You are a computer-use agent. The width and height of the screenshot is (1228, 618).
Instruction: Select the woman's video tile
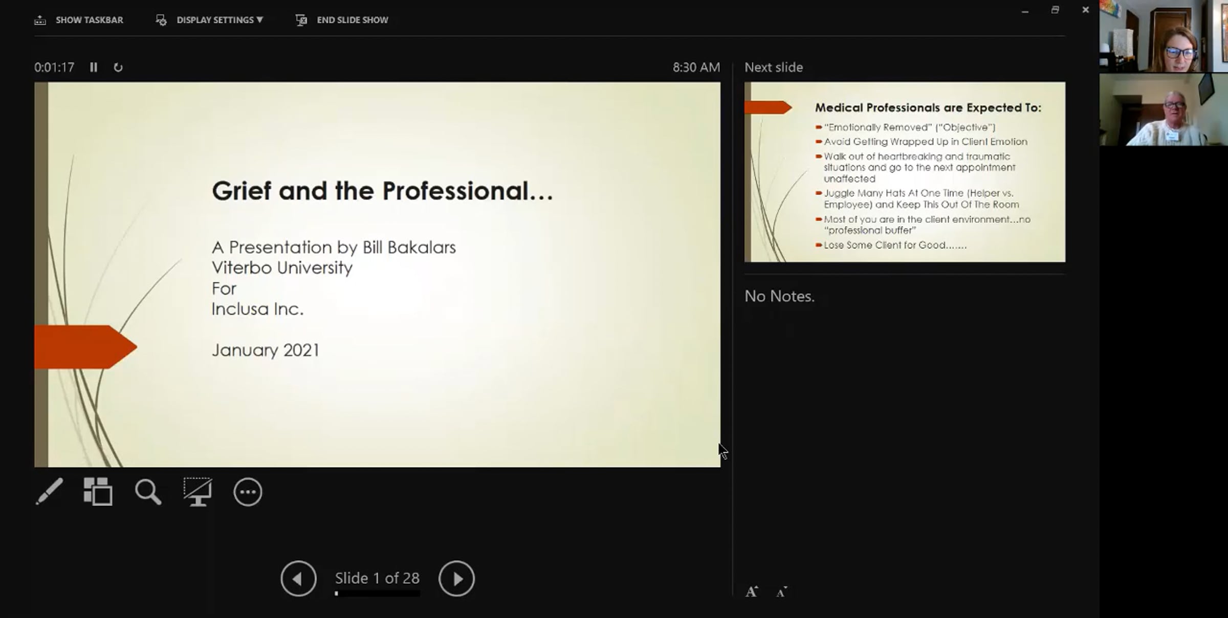pyautogui.click(x=1164, y=36)
